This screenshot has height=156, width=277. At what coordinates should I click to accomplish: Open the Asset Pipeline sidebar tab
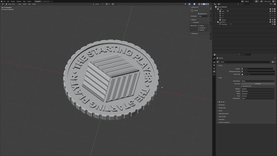click(x=211, y=29)
